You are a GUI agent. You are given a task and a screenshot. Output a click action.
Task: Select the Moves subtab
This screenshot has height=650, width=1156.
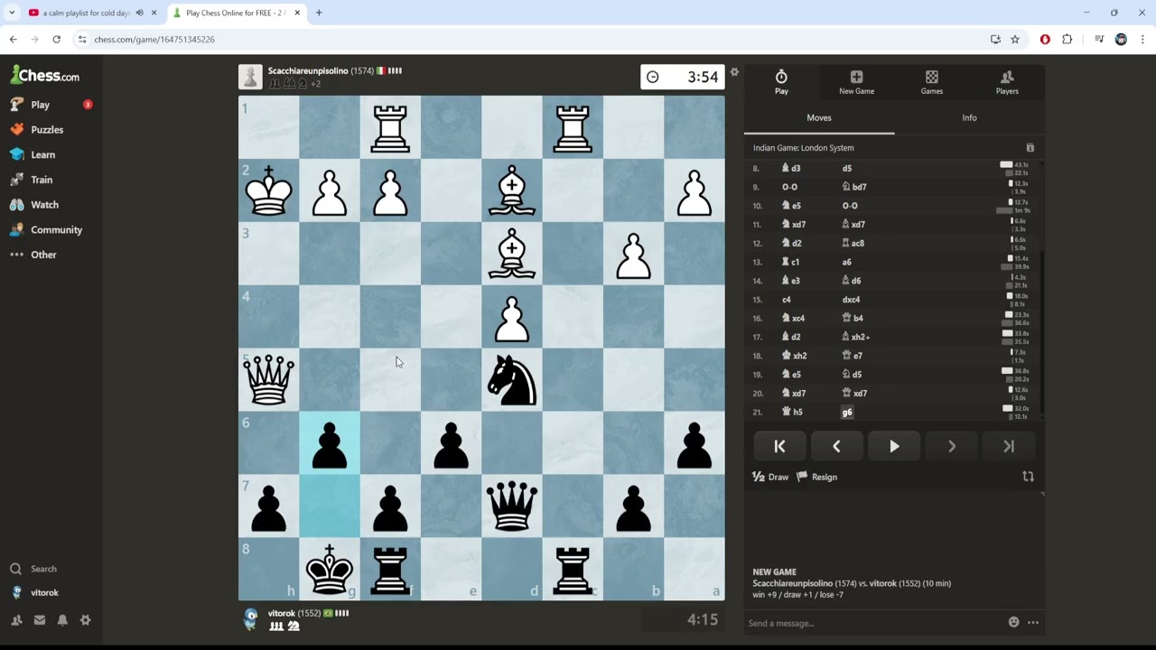[x=819, y=118]
